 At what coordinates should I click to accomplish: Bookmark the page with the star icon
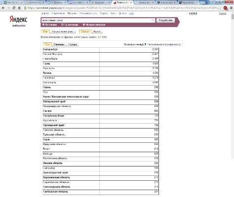point(220,8)
